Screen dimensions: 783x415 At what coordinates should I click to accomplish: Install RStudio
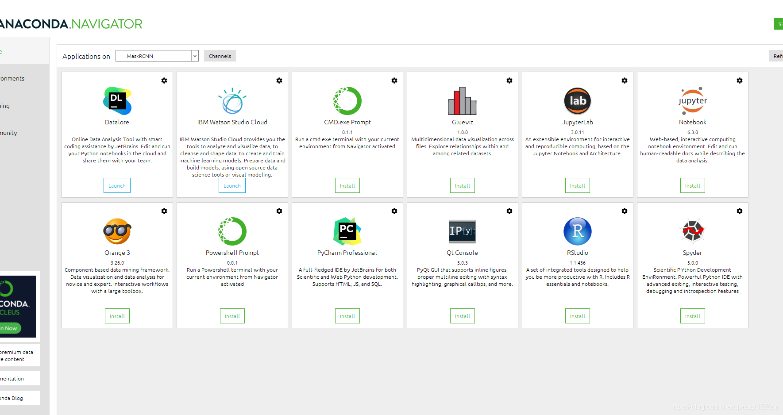[578, 316]
